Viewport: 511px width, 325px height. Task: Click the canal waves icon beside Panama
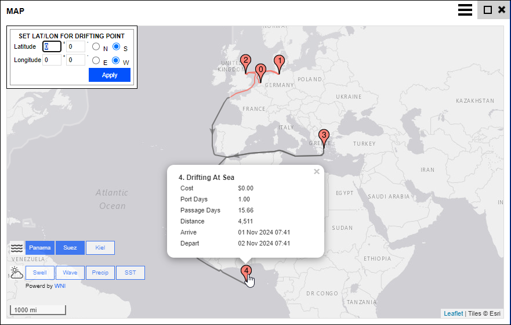[x=16, y=248]
